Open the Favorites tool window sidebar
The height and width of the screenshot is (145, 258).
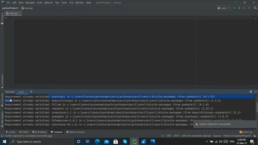coord(2,99)
